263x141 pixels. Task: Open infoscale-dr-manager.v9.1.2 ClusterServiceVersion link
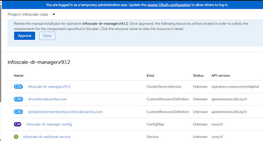coord(49,87)
